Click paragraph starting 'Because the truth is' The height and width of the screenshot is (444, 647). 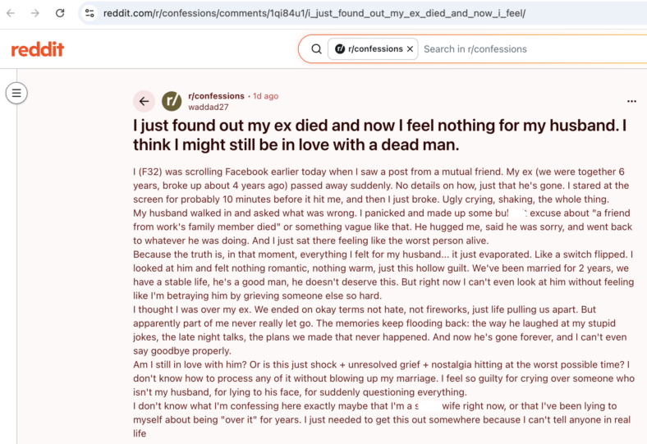383,275
